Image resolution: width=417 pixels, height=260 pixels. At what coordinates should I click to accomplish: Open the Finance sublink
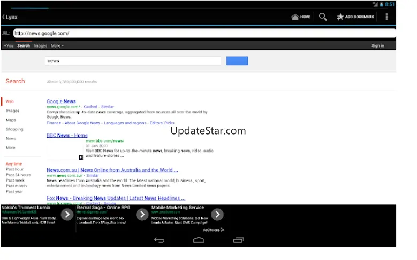click(x=54, y=123)
